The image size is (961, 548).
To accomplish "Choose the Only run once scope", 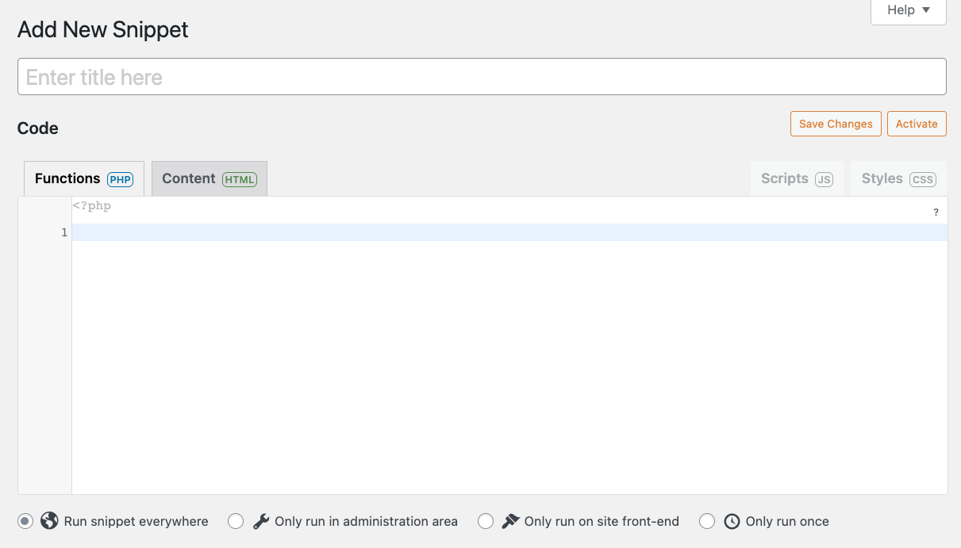I will click(707, 521).
